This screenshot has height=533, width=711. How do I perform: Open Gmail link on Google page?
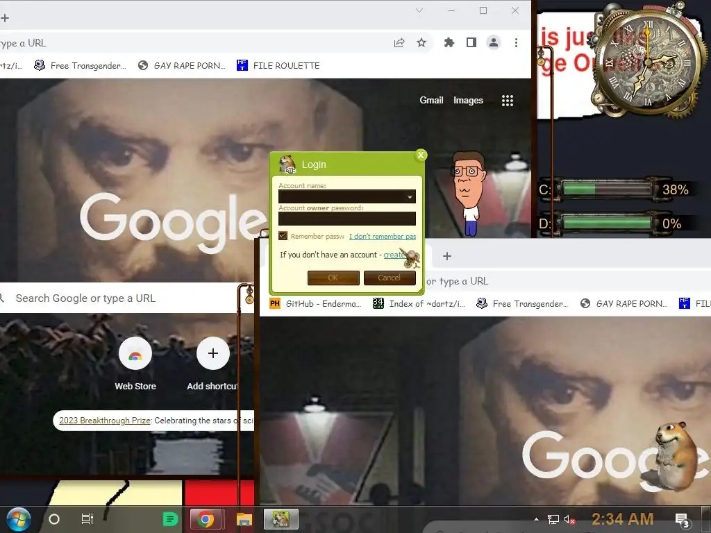pyautogui.click(x=431, y=100)
